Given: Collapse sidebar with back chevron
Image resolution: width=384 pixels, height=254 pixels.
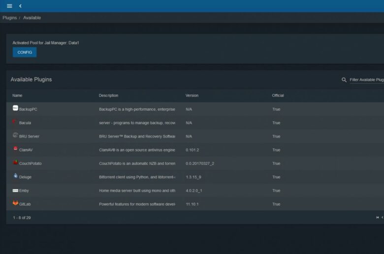Looking at the screenshot, I should [x=20, y=6].
